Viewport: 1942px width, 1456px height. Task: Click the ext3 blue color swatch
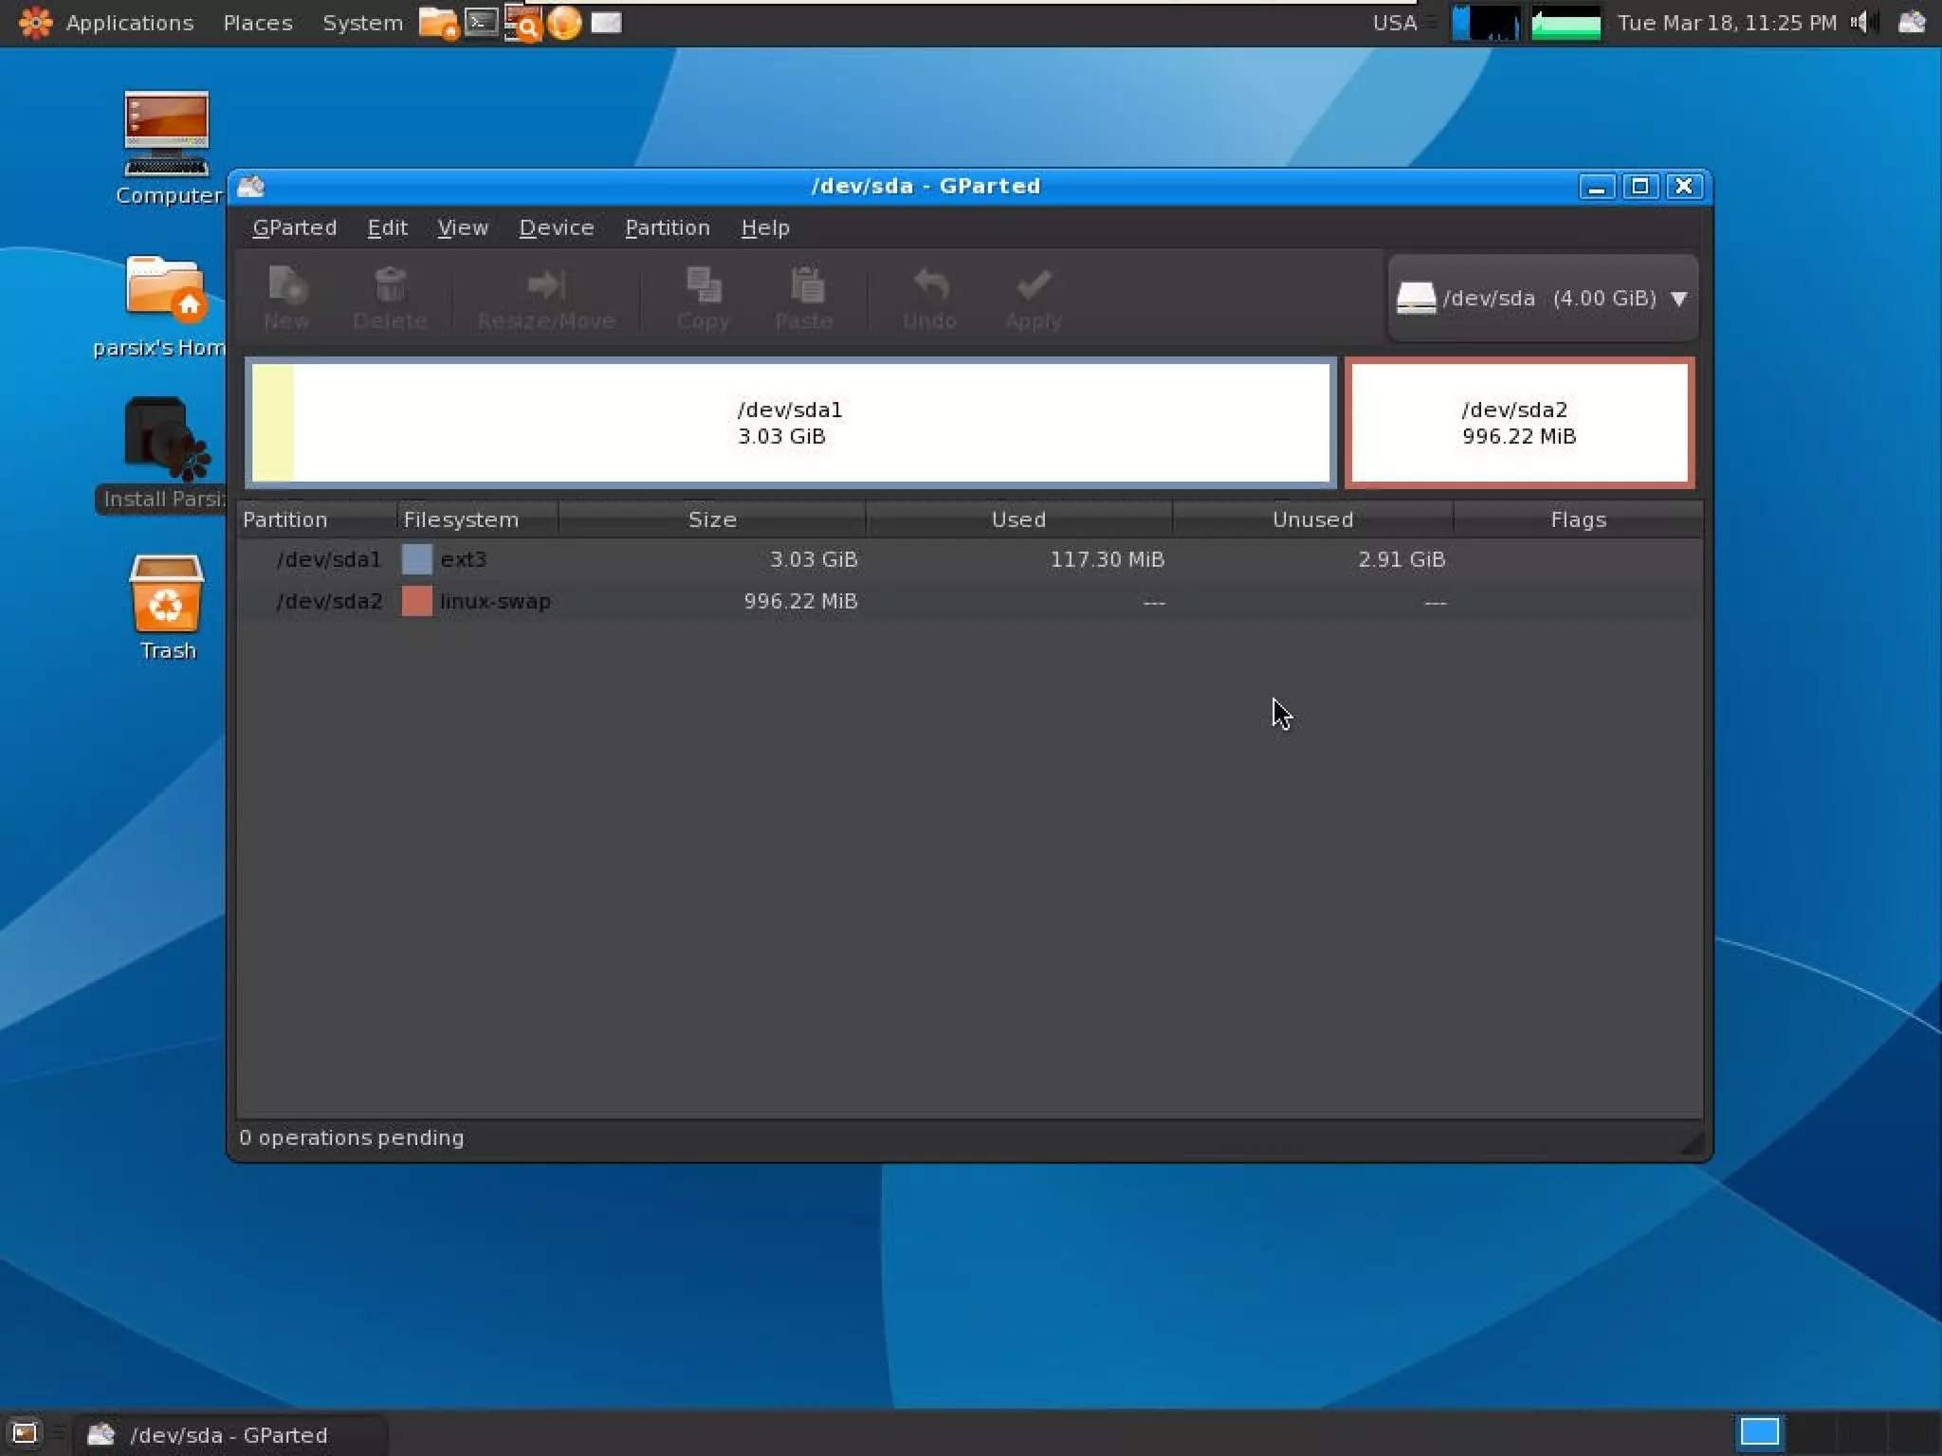click(x=416, y=559)
